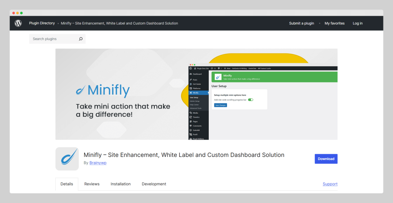Switch to the Development tab
The height and width of the screenshot is (203, 393).
154,184
